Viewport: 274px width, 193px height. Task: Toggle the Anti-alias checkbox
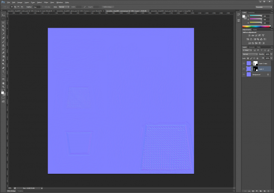43,7
